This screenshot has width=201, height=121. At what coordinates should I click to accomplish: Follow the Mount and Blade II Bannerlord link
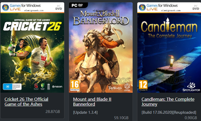pyautogui.click(x=92, y=102)
